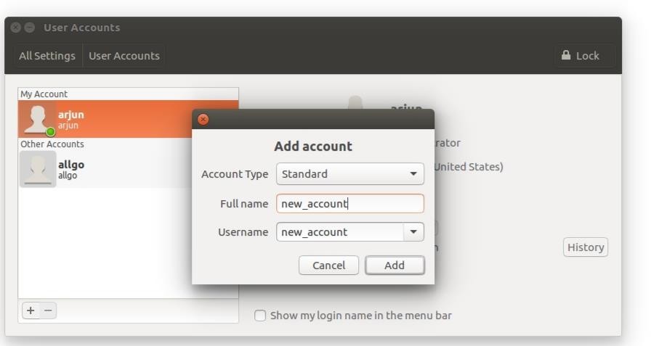The width and height of the screenshot is (651, 346).
Task: Enable Show my login name in menu bar
Action: click(x=260, y=316)
